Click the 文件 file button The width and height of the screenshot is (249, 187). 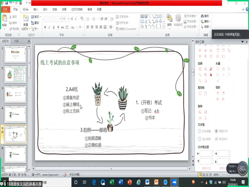pos(5,10)
